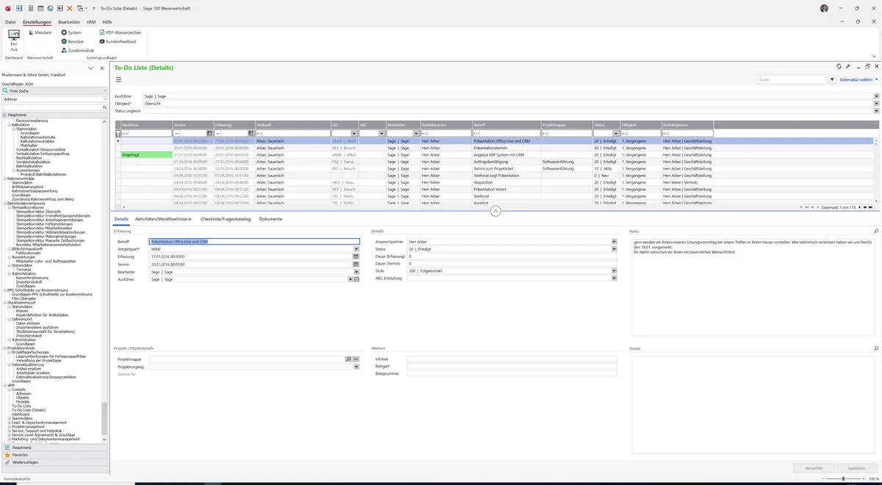Click into the Suche field

[x=792, y=79]
